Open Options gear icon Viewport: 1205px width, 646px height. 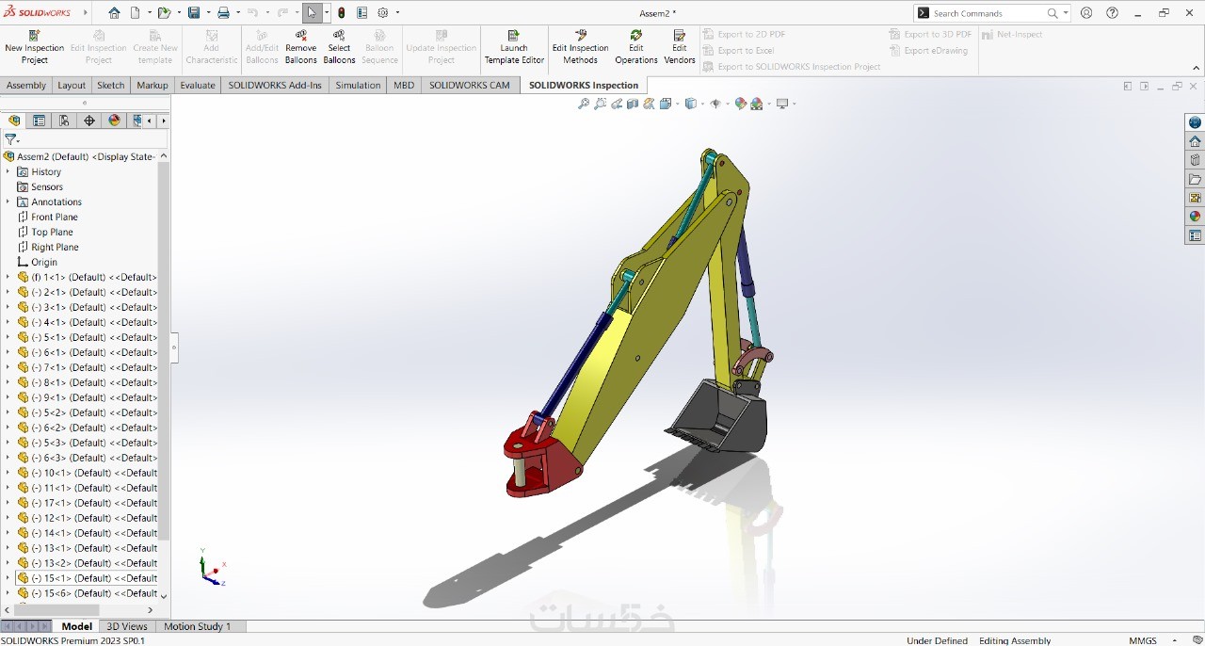[383, 13]
